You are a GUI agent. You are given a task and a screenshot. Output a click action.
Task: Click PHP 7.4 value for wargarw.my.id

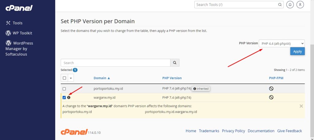click(x=177, y=98)
